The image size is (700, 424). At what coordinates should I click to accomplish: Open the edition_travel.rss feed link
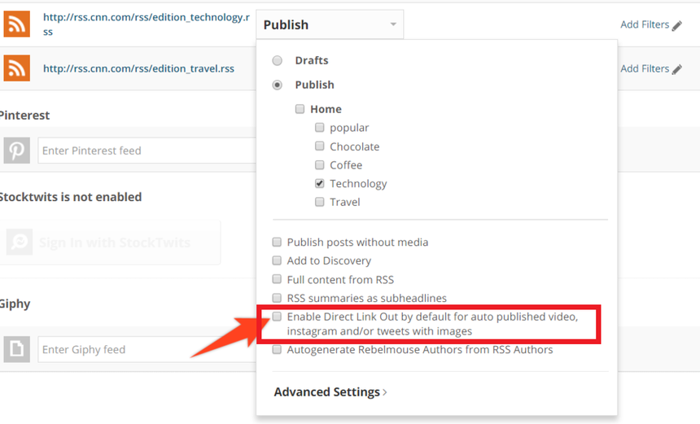138,68
